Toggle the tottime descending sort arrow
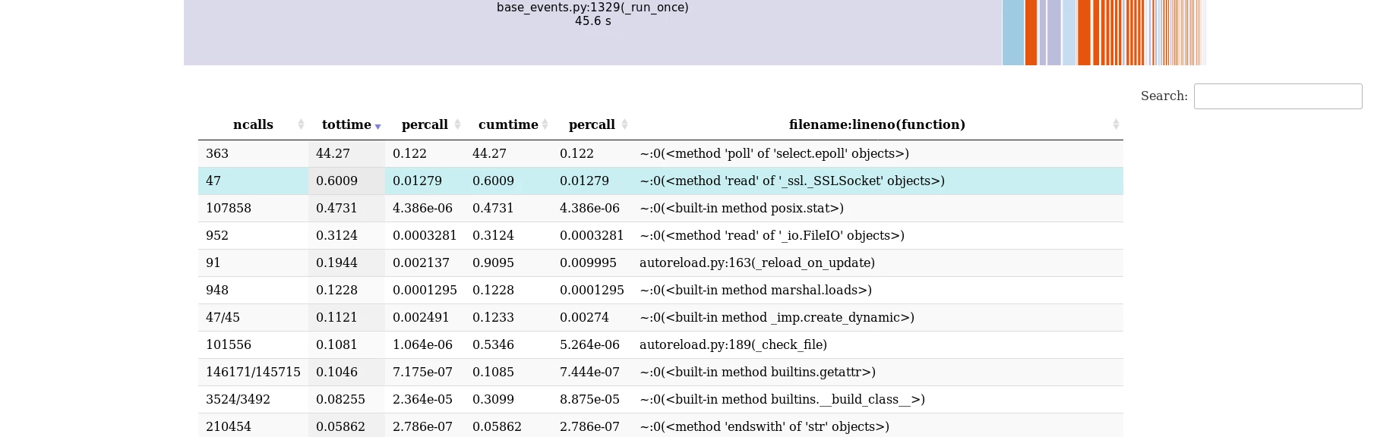Viewport: 1374px width, 437px height. pyautogui.click(x=377, y=127)
